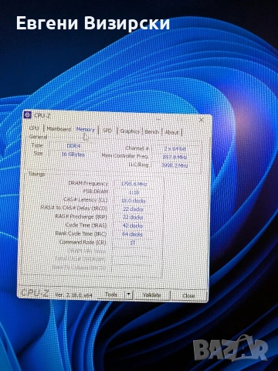
Task: Click the DRAM Frequency label
Action: (88, 183)
